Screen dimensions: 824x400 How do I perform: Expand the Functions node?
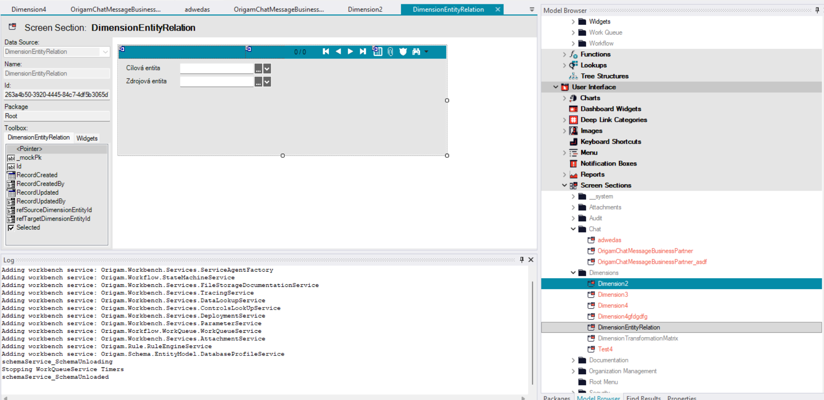565,54
